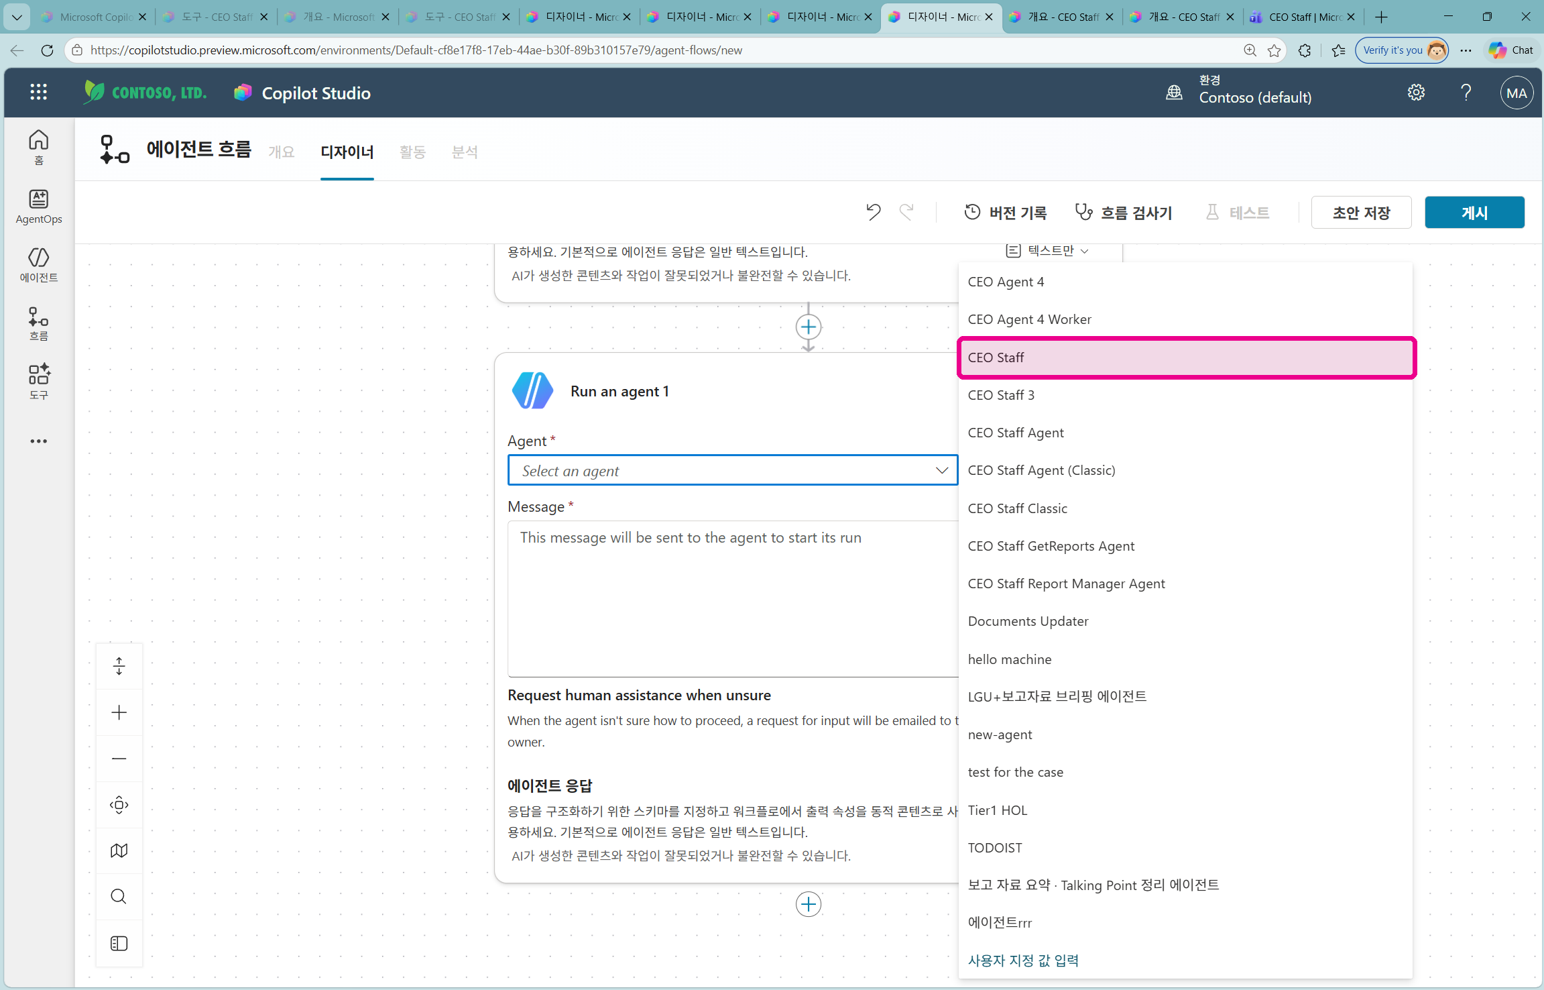Choose LGU+보고자료 브리핑 에이전트 option

[x=1185, y=697]
